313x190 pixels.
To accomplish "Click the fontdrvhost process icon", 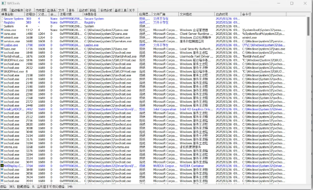I will (2, 57).
